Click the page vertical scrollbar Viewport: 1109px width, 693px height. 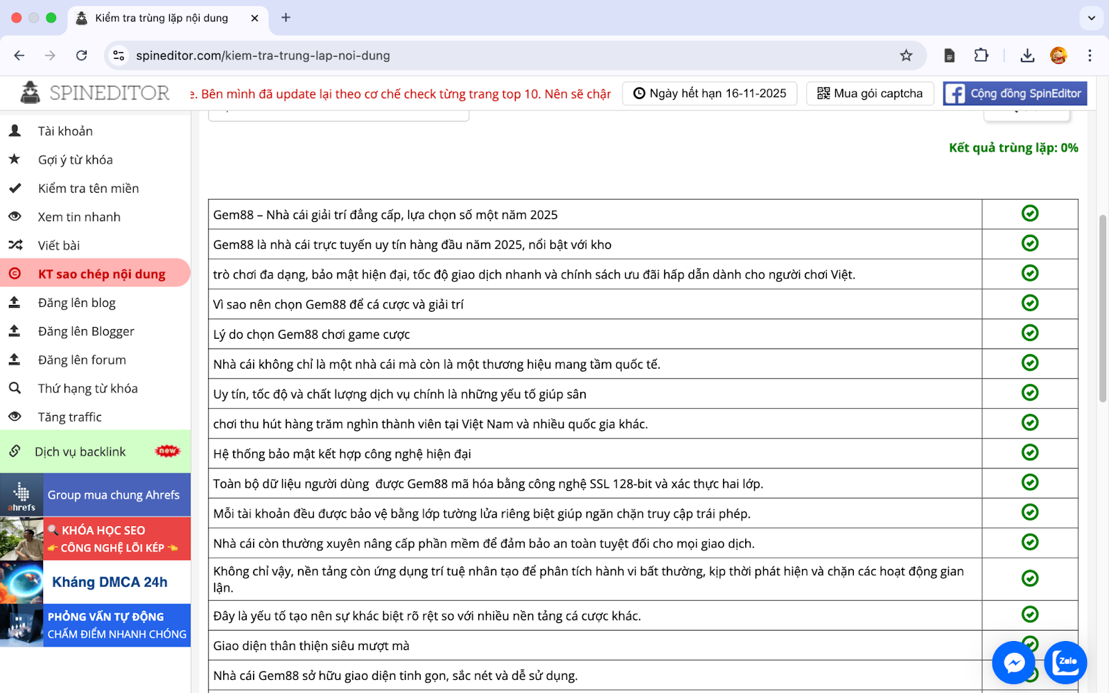pyautogui.click(x=1103, y=308)
